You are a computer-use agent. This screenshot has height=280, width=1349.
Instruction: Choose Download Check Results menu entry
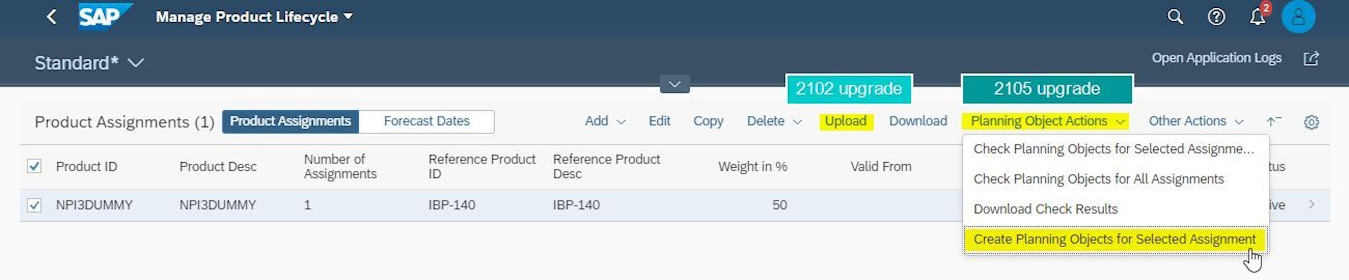[1045, 209]
